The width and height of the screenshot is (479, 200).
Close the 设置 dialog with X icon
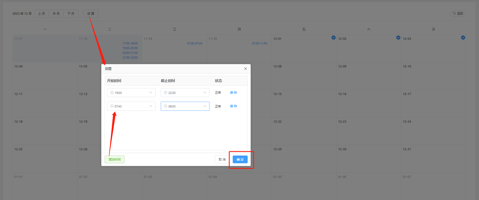245,69
